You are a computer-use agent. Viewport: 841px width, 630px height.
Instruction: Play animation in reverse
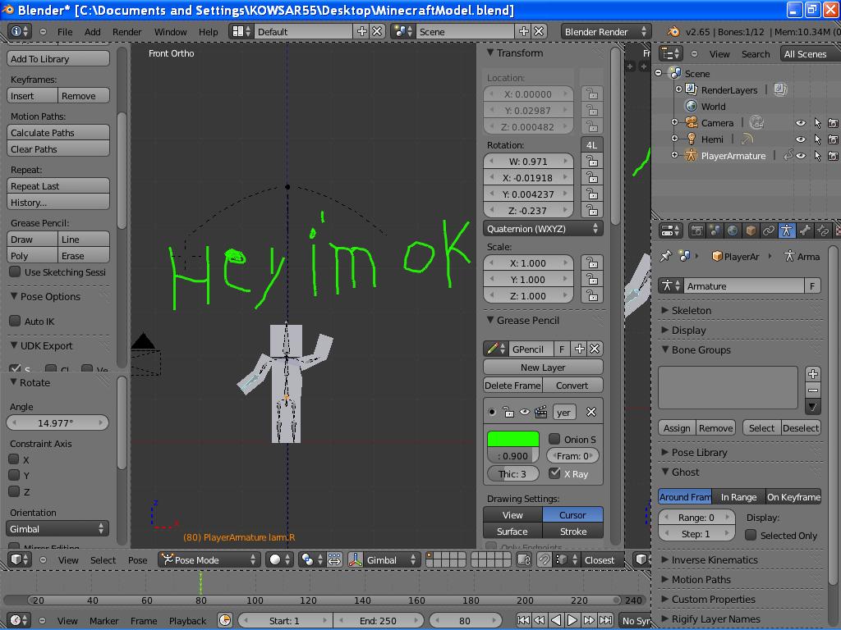(x=556, y=620)
